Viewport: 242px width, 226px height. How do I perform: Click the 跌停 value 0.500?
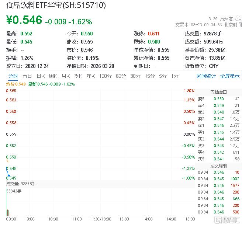point(154,42)
